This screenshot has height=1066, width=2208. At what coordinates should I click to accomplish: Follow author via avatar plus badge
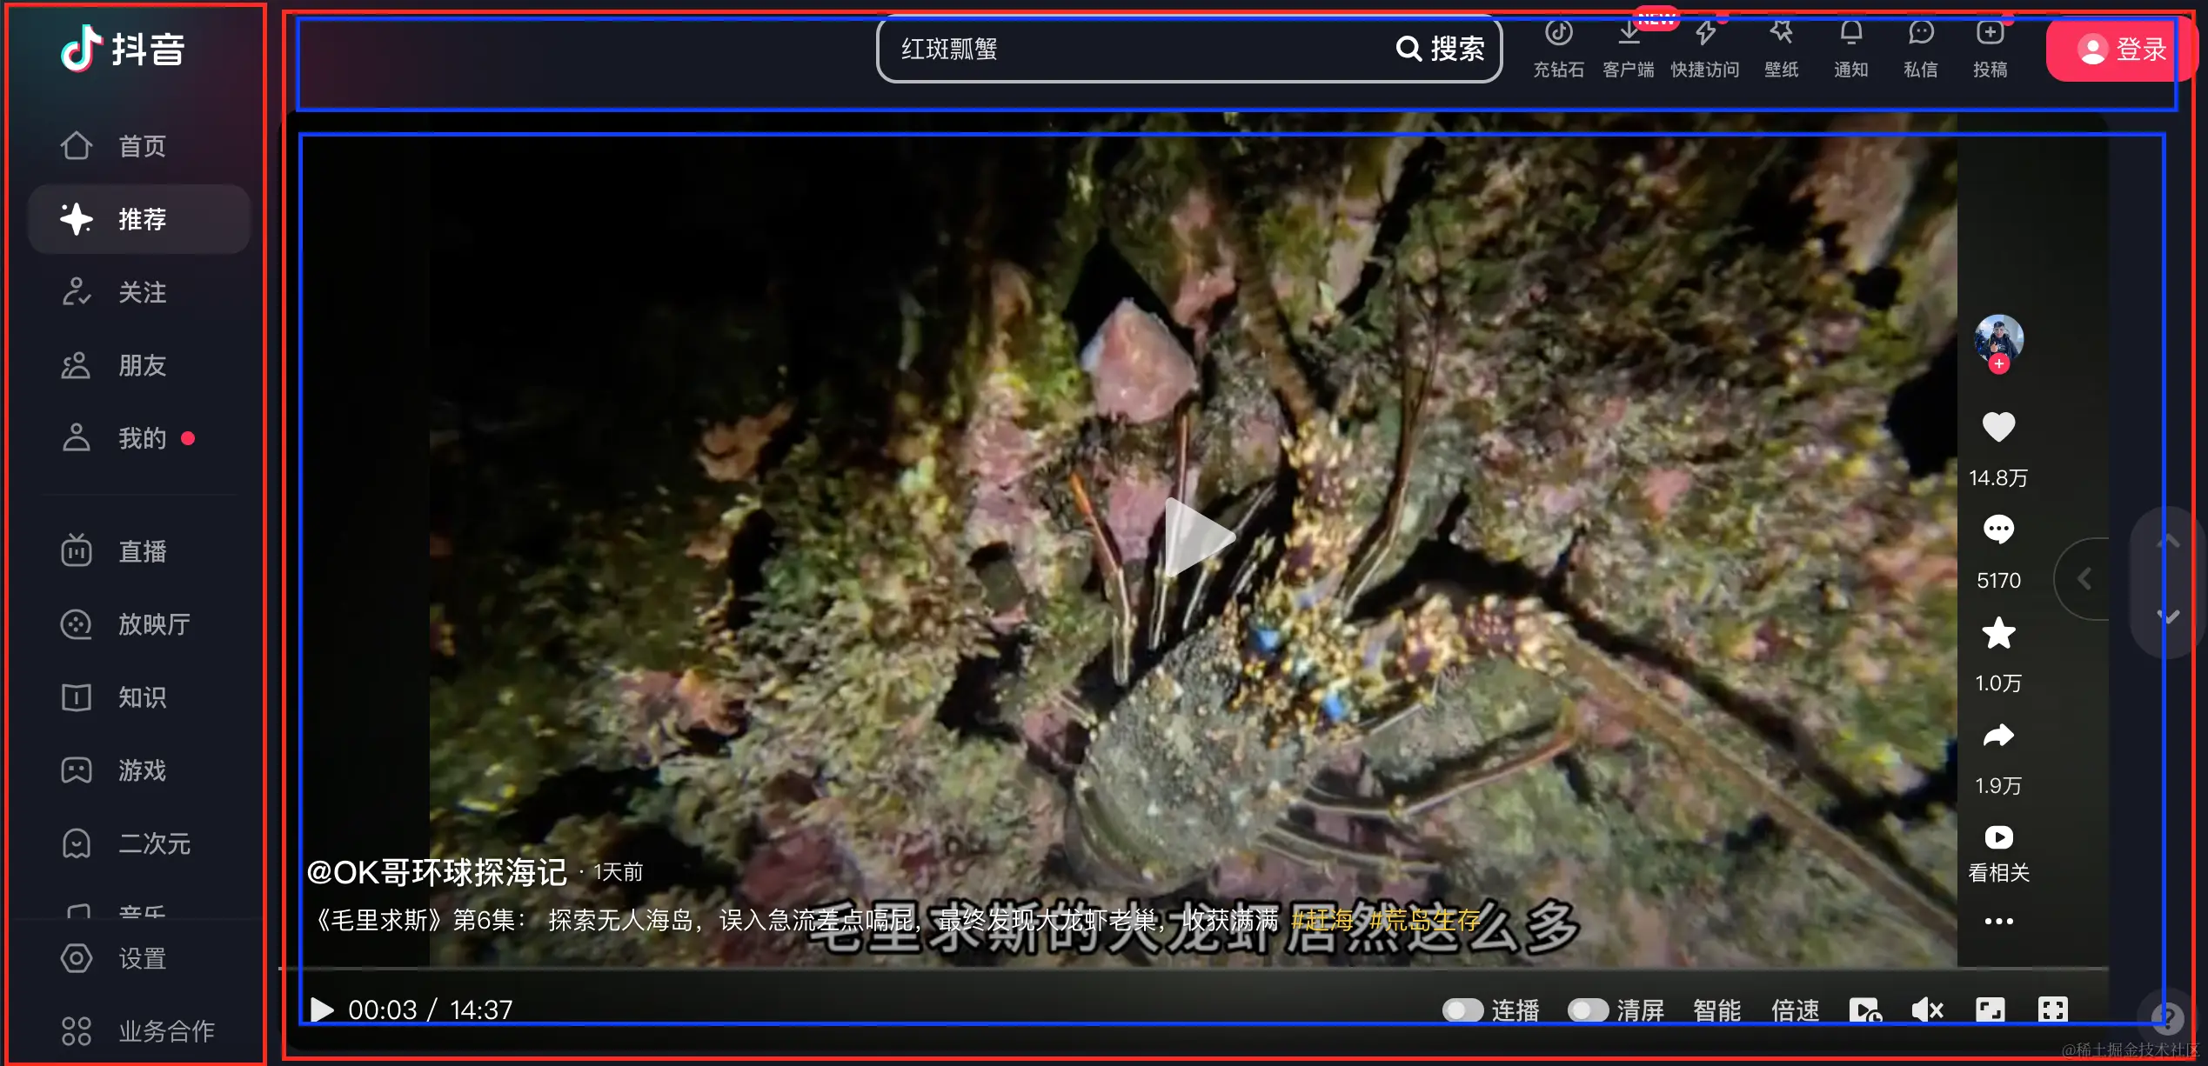point(1999,364)
